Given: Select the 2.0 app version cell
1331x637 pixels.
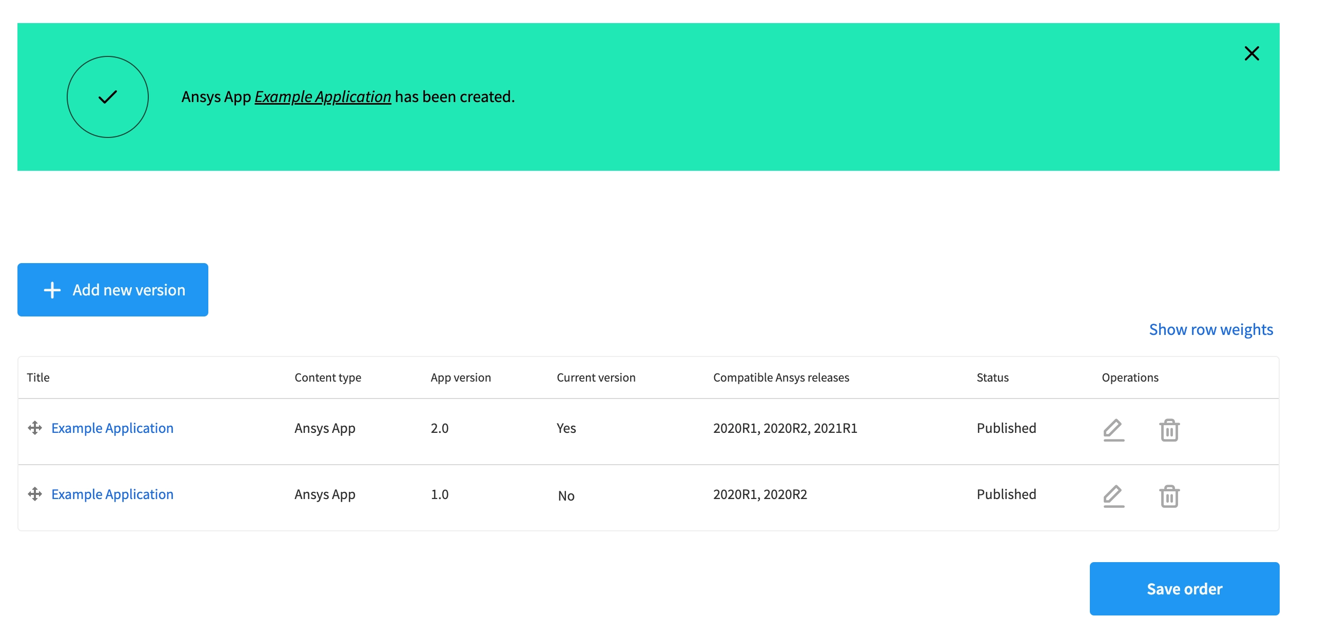Looking at the screenshot, I should coord(439,428).
